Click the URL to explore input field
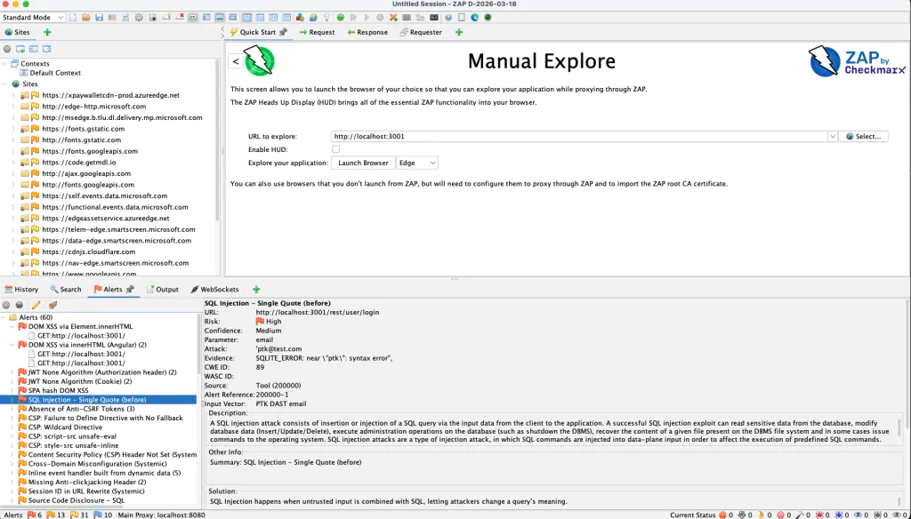 coord(578,136)
